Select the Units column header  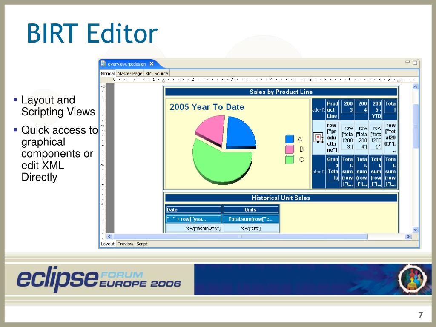tap(250, 209)
